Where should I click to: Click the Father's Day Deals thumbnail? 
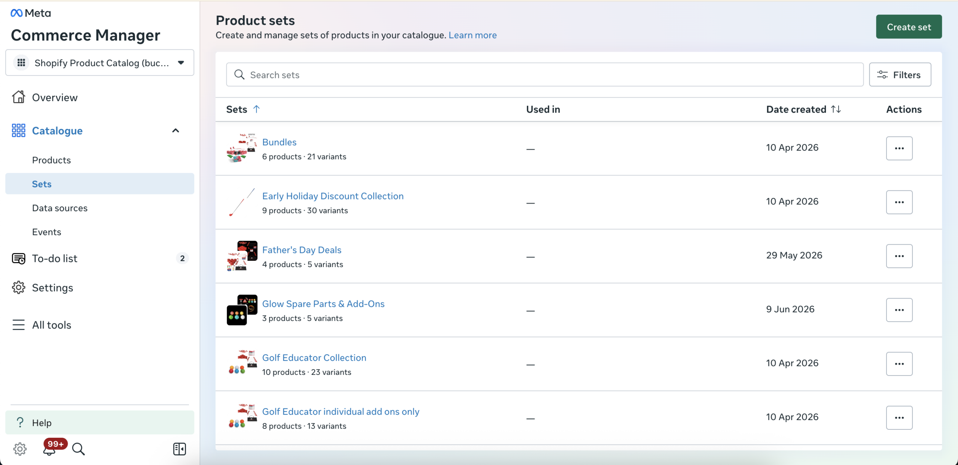242,256
